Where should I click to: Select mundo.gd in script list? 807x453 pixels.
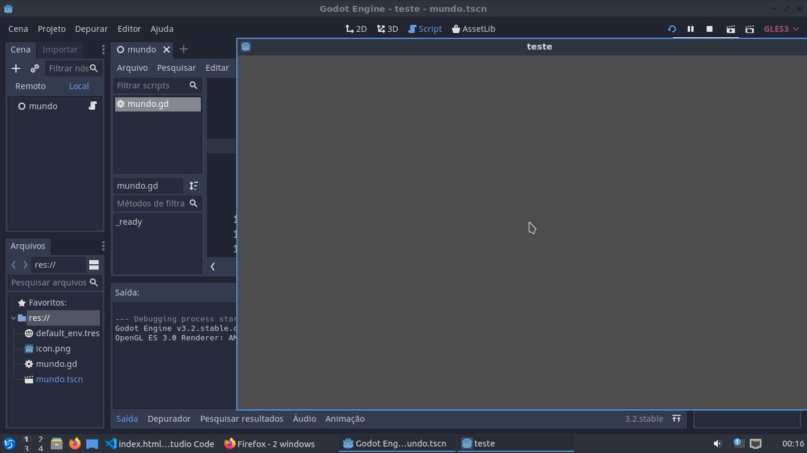point(158,104)
